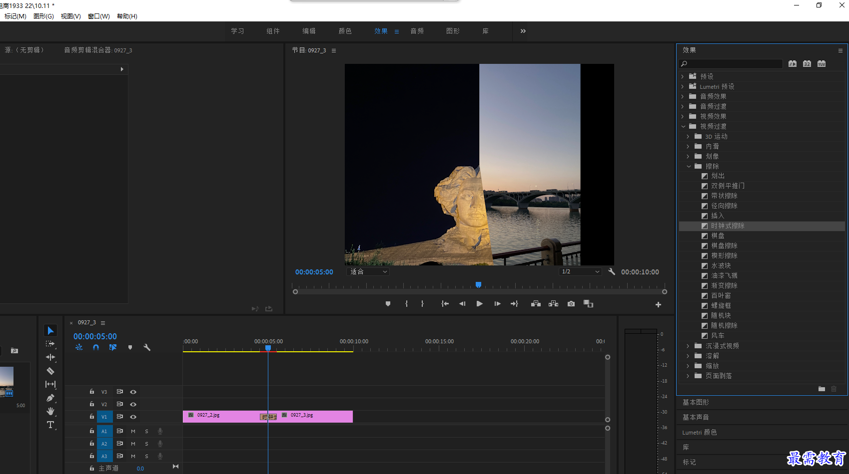Expand the 音频效果 folder
The height and width of the screenshot is (474, 849).
click(683, 96)
